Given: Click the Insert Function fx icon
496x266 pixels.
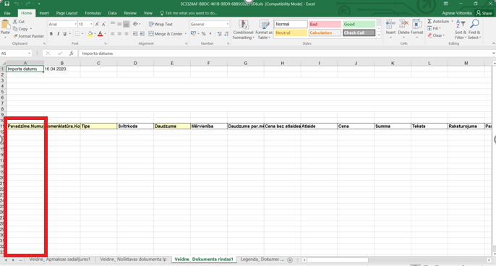Looking at the screenshot, I should [x=72, y=53].
